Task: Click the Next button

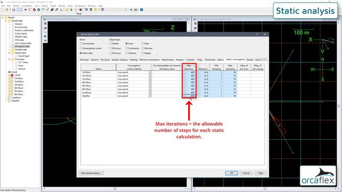Action: pyautogui.click(x=261, y=173)
